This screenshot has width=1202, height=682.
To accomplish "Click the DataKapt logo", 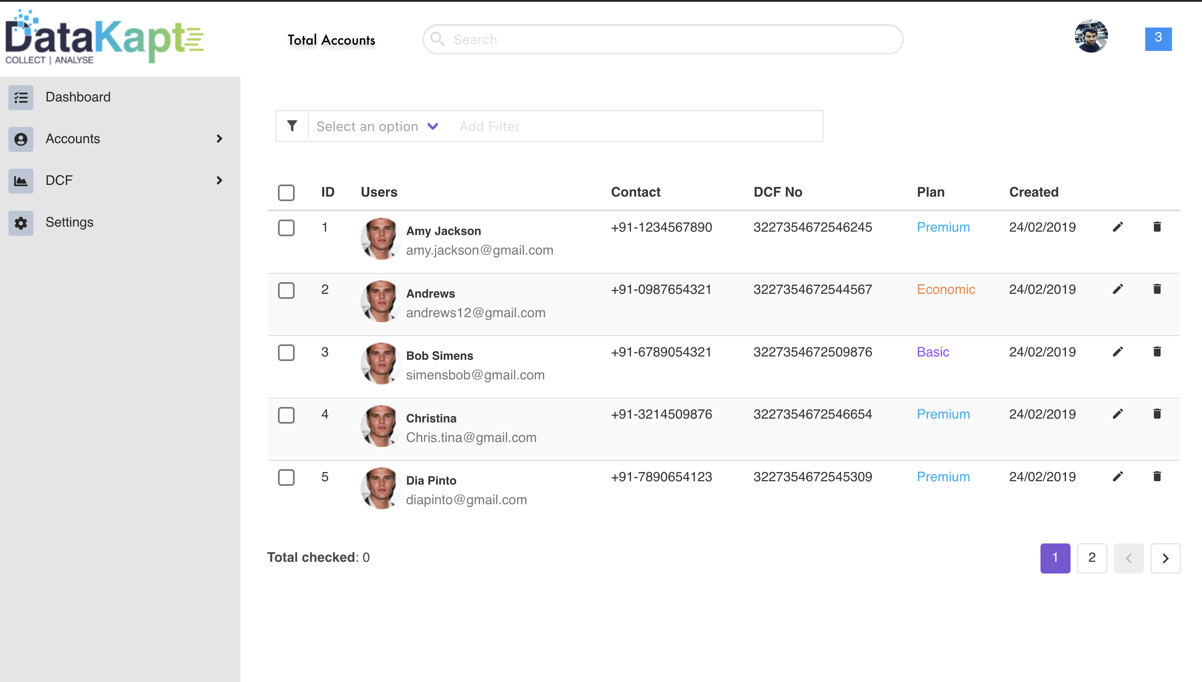I will [104, 37].
